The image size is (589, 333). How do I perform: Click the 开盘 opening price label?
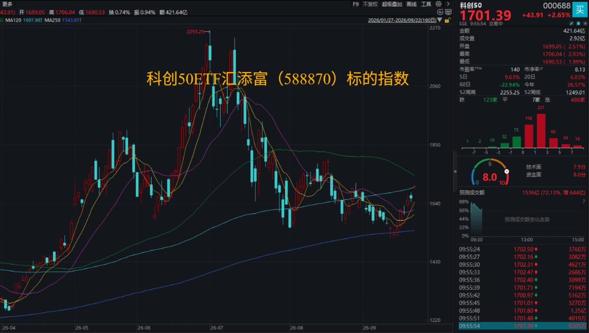(x=464, y=46)
